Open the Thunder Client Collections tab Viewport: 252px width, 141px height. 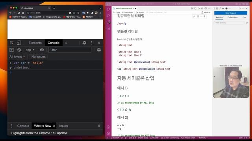(232, 17)
